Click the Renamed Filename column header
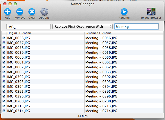The image size is (165, 120). 98,33
